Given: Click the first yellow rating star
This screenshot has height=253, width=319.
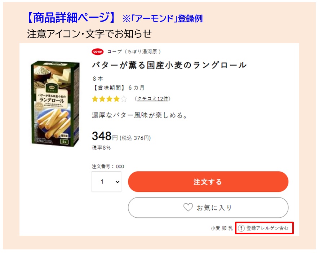Looking at the screenshot, I should point(95,99).
